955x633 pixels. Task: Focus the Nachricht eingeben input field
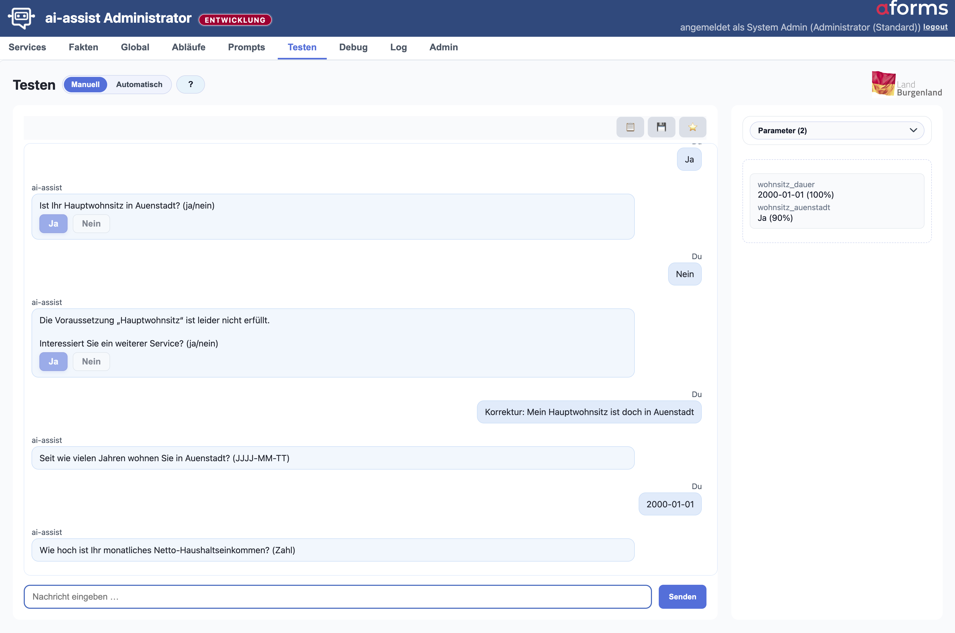coord(337,597)
